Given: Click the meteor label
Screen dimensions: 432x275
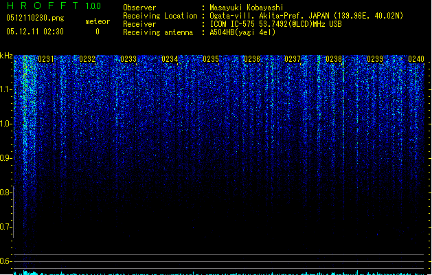Looking at the screenshot, I should (98, 21).
